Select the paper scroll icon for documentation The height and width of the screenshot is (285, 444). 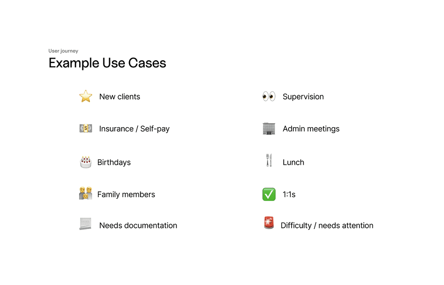pos(86,224)
